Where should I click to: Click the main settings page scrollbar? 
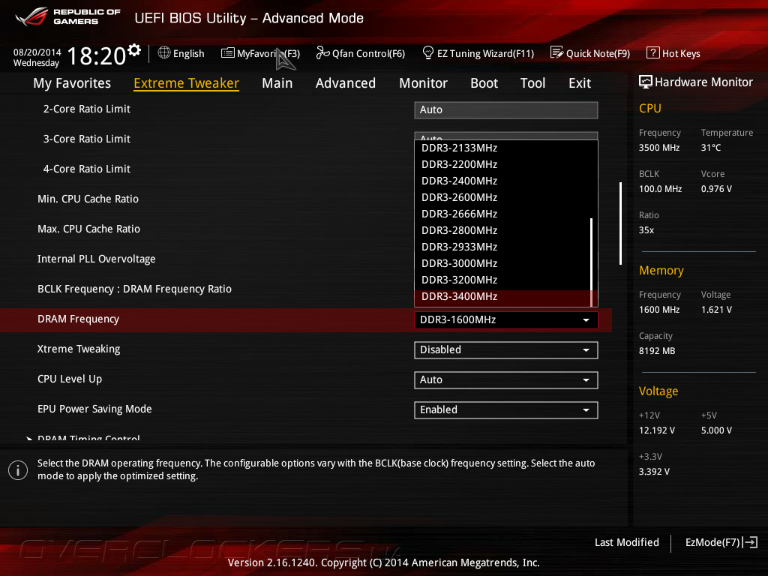[620, 223]
